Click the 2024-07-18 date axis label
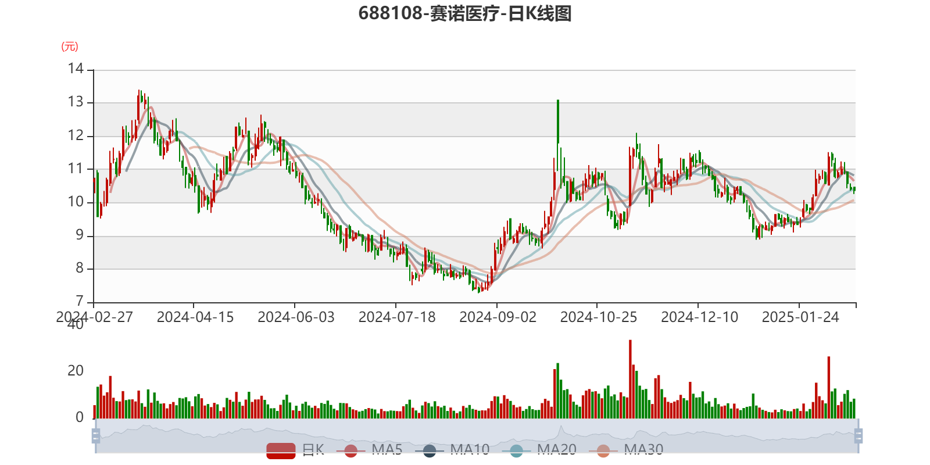Image resolution: width=930 pixels, height=465 pixels. tap(397, 317)
